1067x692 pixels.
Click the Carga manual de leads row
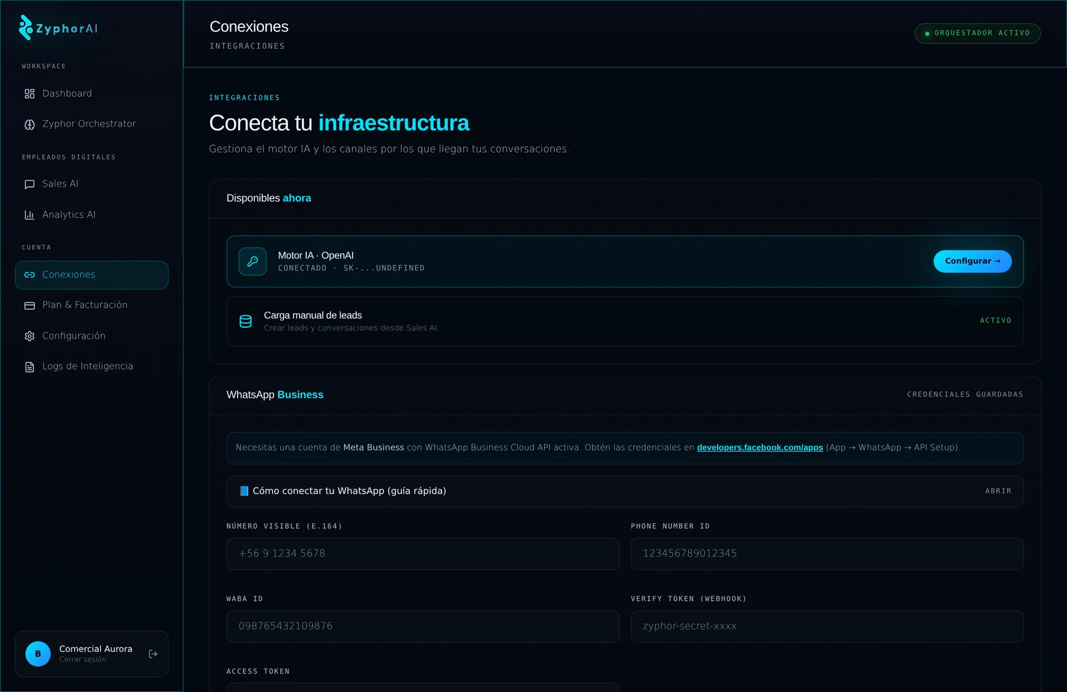pos(625,321)
